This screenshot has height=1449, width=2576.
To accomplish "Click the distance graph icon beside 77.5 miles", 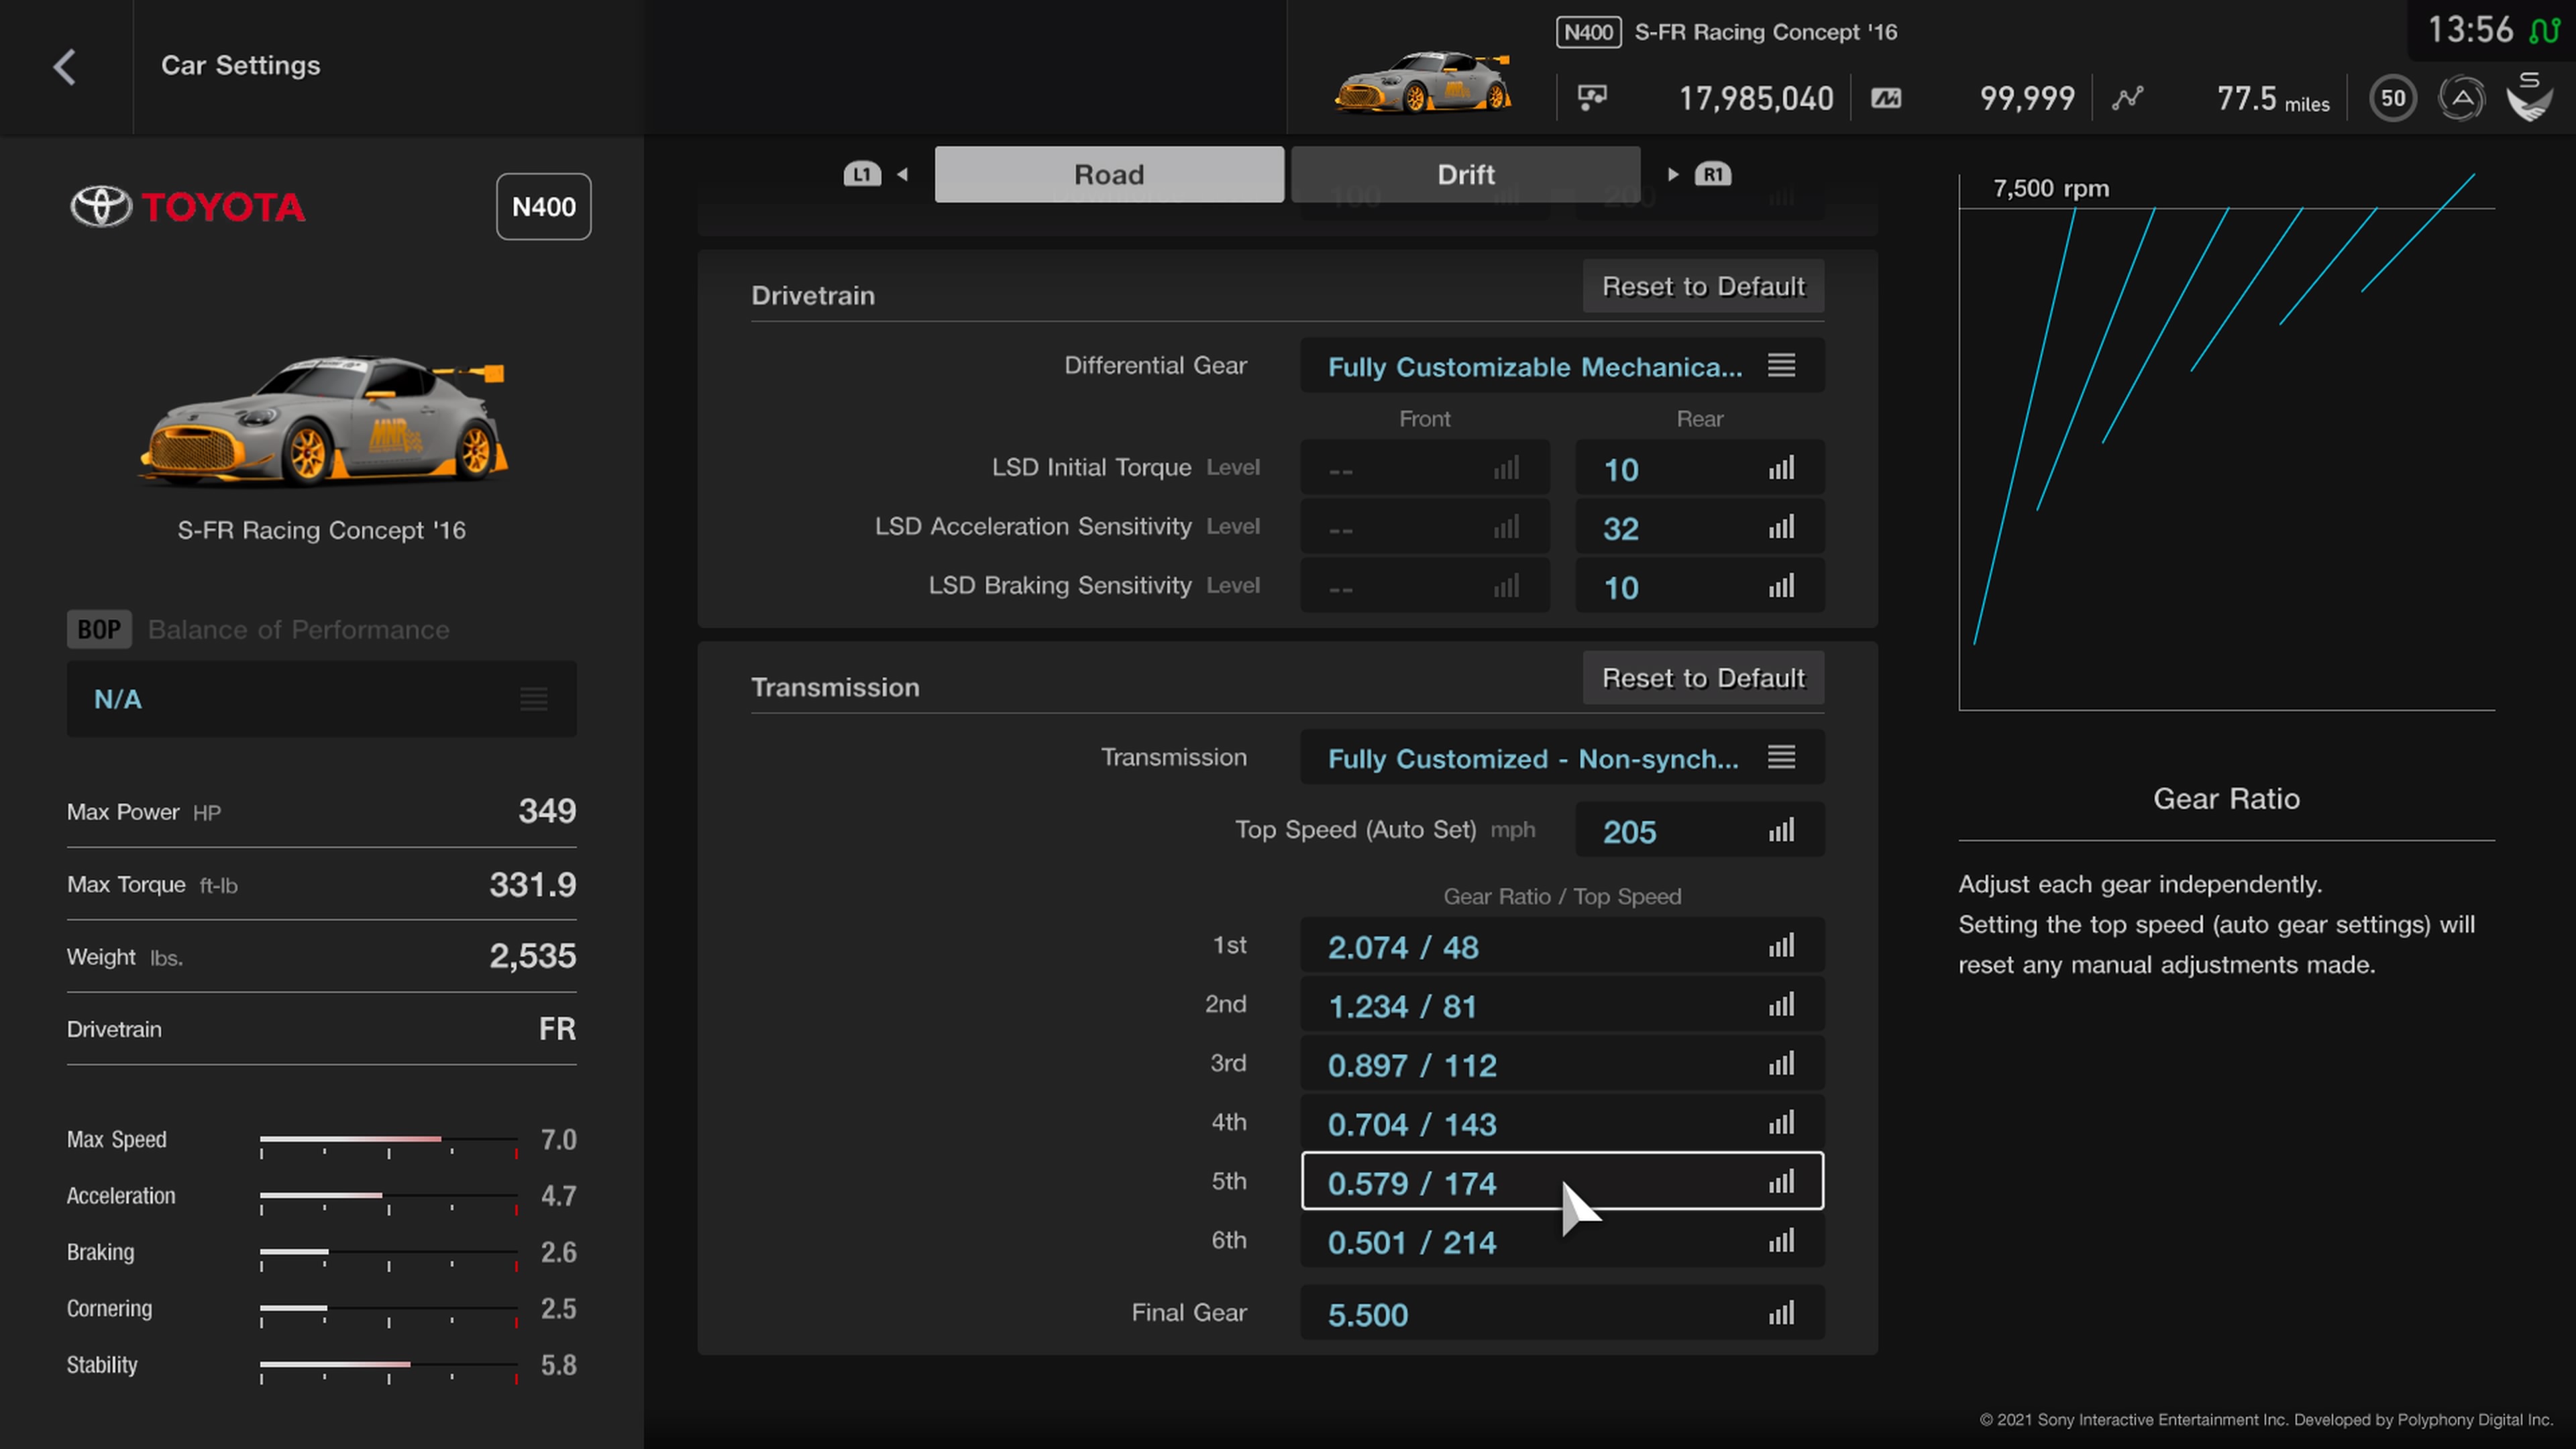I will [2127, 98].
